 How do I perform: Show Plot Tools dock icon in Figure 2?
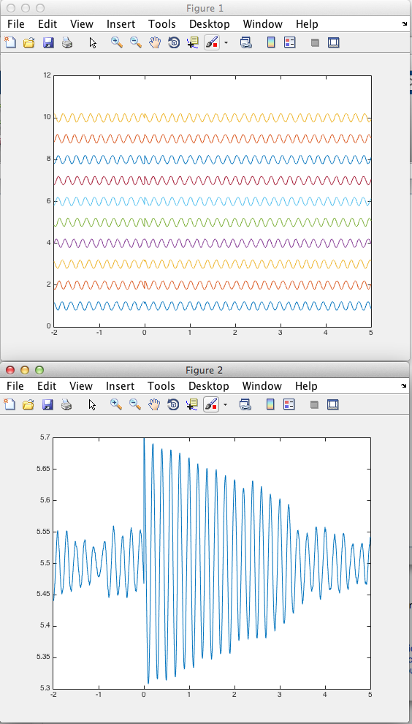[334, 405]
